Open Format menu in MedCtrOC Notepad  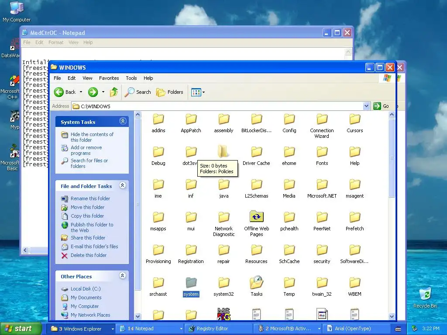56,42
